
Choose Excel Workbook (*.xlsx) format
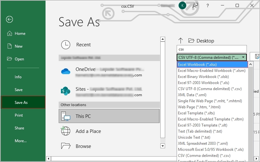(213, 65)
